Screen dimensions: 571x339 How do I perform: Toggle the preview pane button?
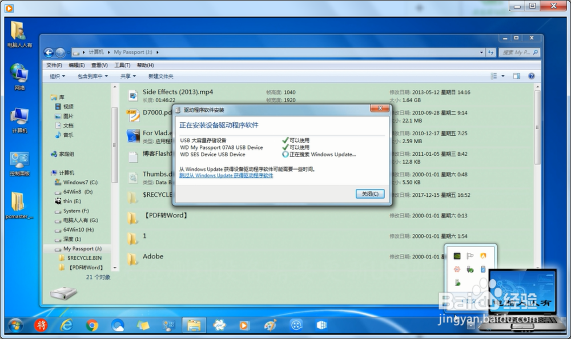516,76
